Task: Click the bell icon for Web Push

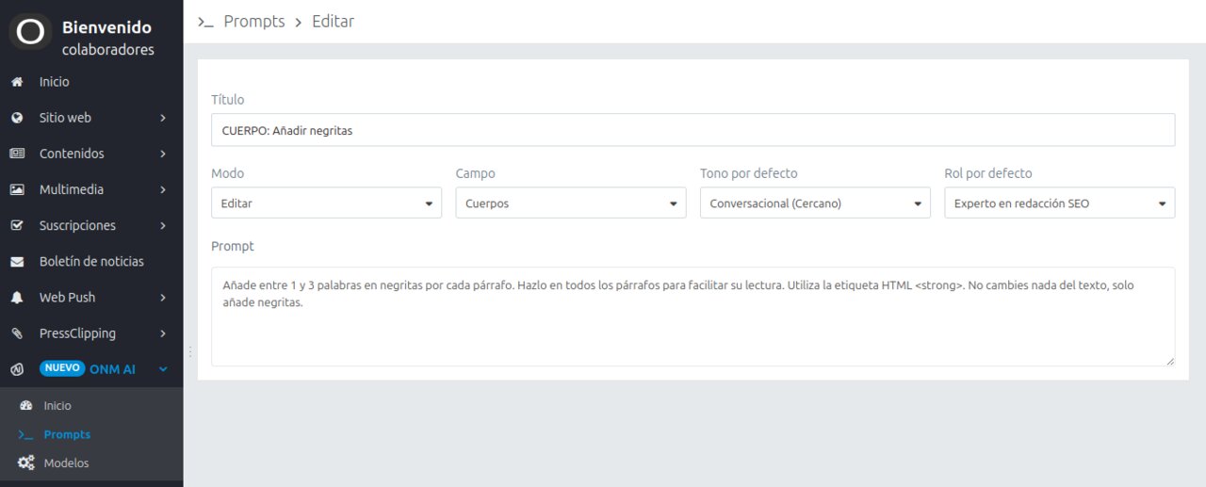Action: pyautogui.click(x=17, y=297)
